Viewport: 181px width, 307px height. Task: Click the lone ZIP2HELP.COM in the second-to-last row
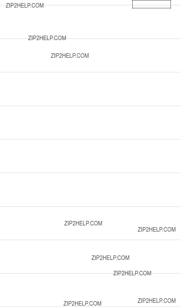click(x=110, y=258)
